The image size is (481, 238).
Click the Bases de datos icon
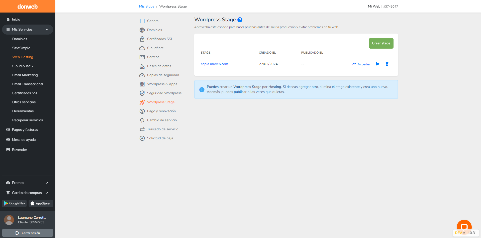(x=142, y=66)
